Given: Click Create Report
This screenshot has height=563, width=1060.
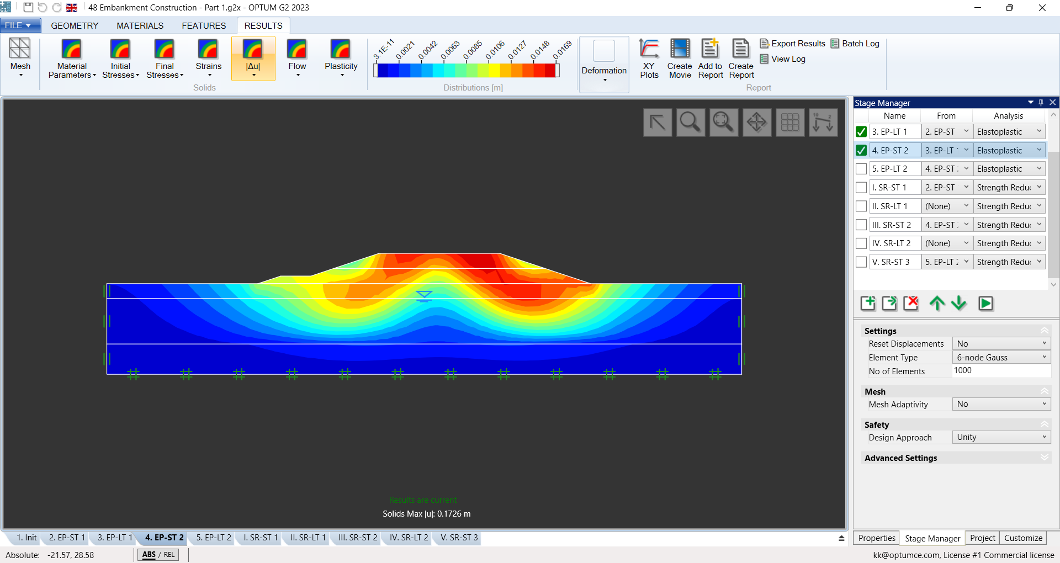Looking at the screenshot, I should [741, 59].
